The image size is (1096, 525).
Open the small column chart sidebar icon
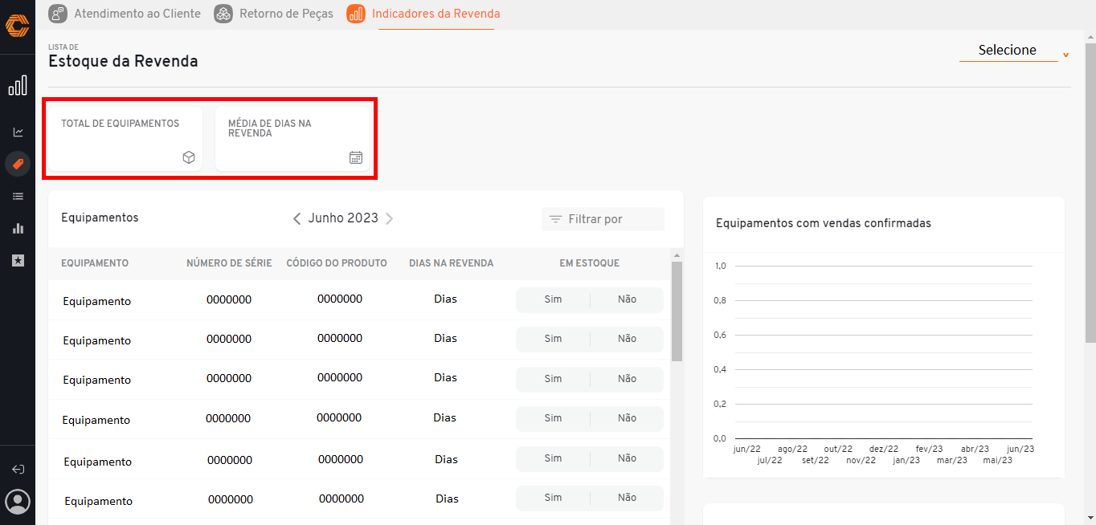pos(18,228)
